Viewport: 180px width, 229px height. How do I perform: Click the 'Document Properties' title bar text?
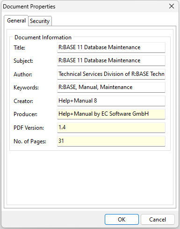pyautogui.click(x=29, y=7)
